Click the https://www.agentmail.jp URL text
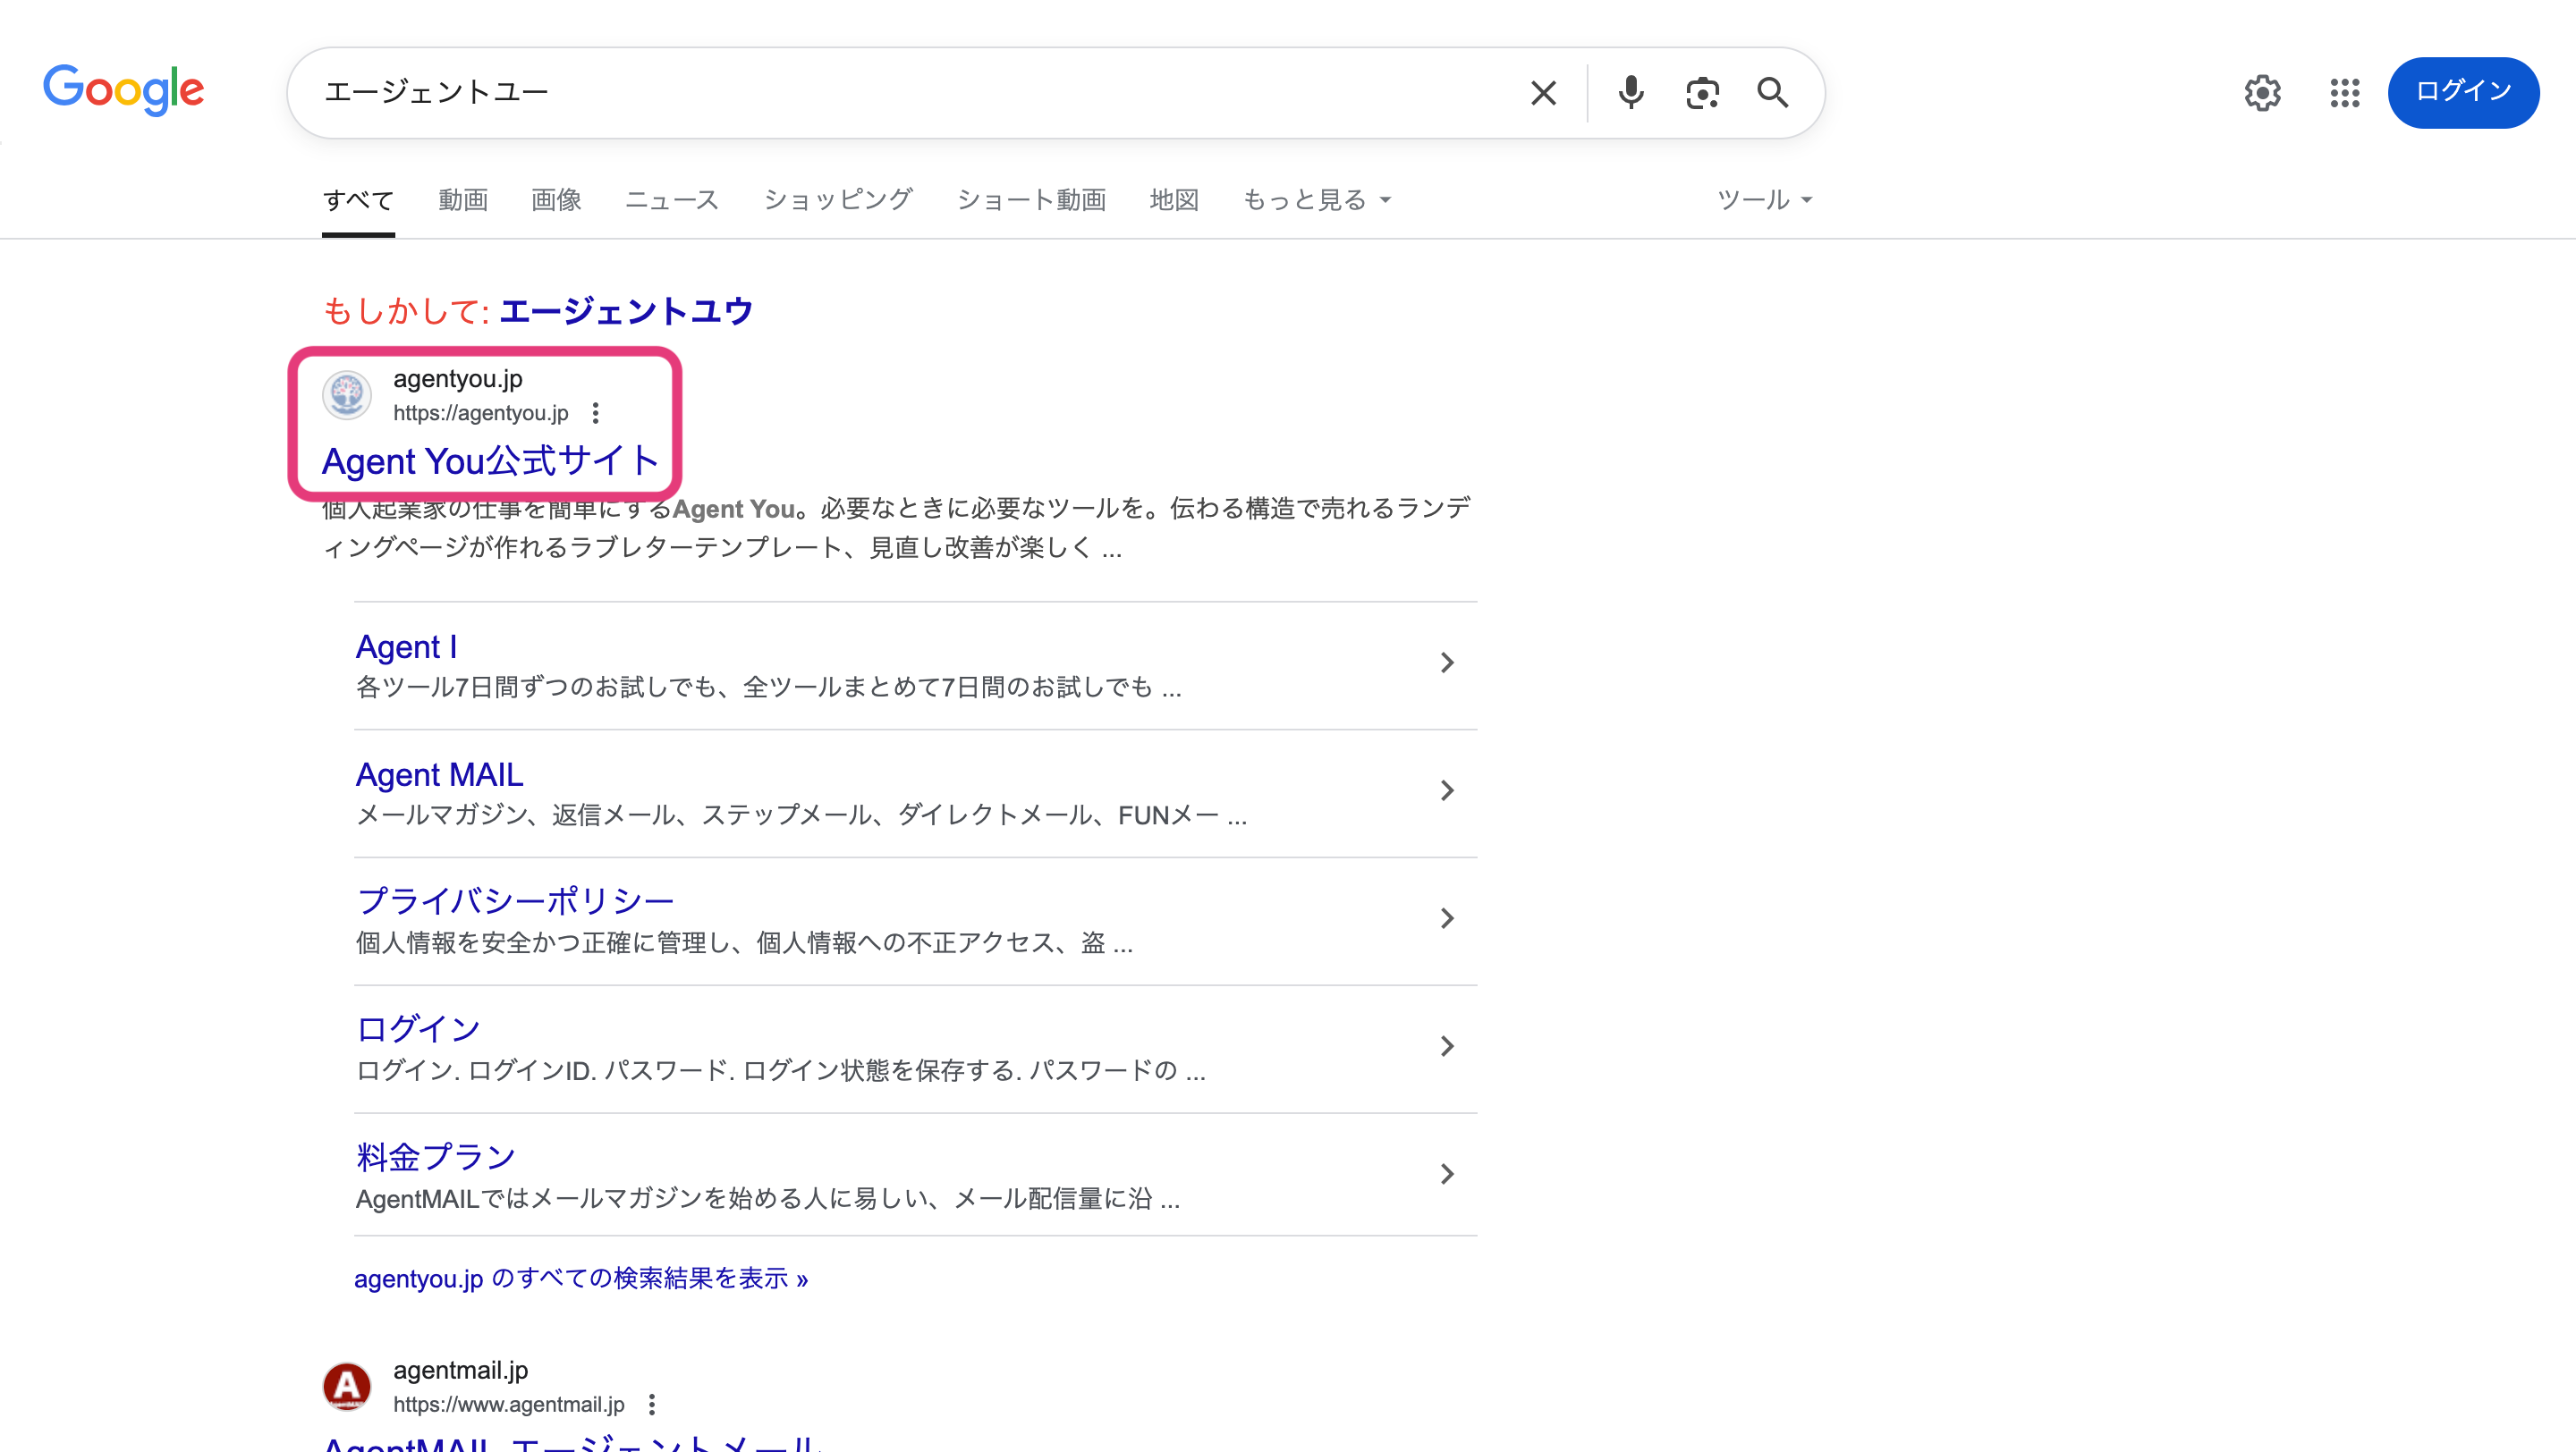The width and height of the screenshot is (2576, 1452). pos(508,1404)
